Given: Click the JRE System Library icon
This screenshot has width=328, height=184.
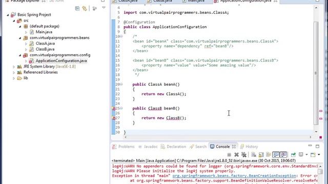Looking at the screenshot, I should click(19, 66).
